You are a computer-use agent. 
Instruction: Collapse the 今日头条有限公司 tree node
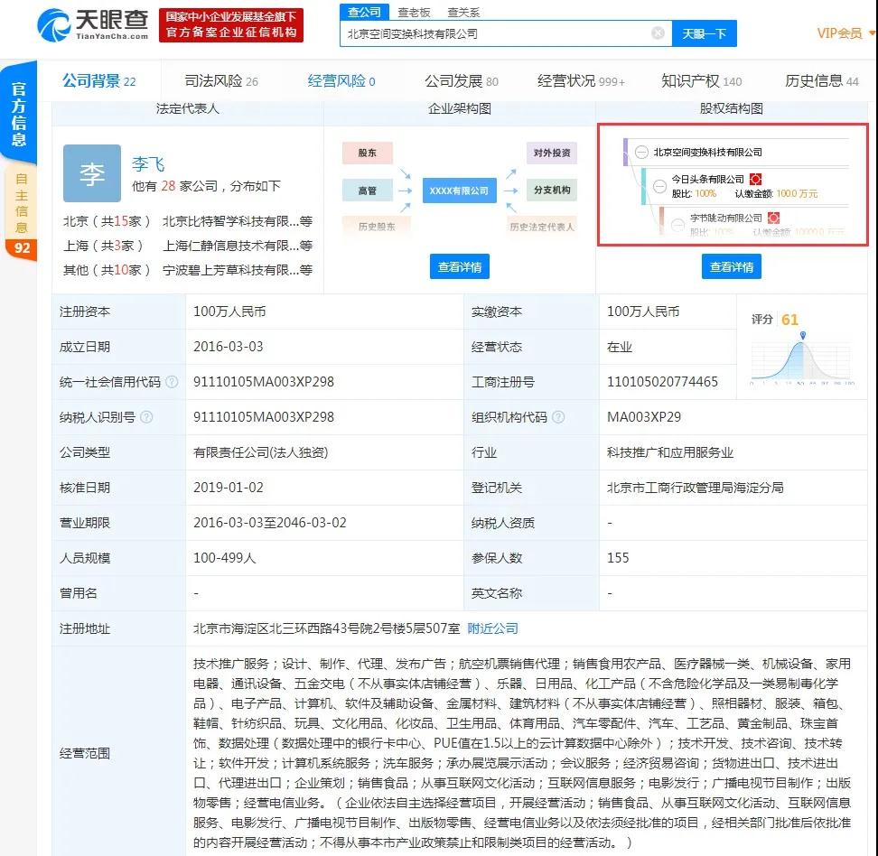[659, 186]
